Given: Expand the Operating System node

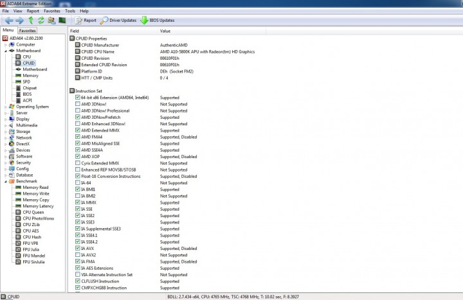Looking at the screenshot, I should click(5, 107).
